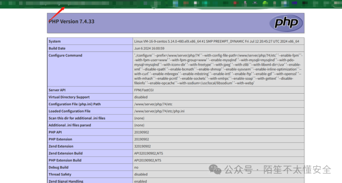Viewport: 342px width, 183px height.
Task: Select "enabled" in Zend Signal Handling row
Action: [141, 181]
